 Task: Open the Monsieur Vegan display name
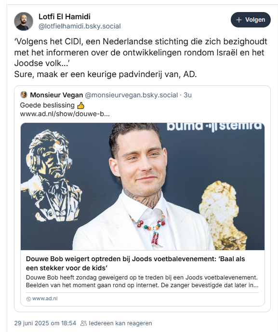click(56, 95)
